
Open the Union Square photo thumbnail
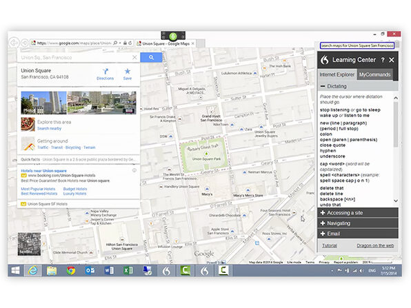(43, 103)
